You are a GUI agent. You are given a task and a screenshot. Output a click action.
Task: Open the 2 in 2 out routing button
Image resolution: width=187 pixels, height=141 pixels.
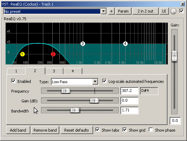[145, 11]
